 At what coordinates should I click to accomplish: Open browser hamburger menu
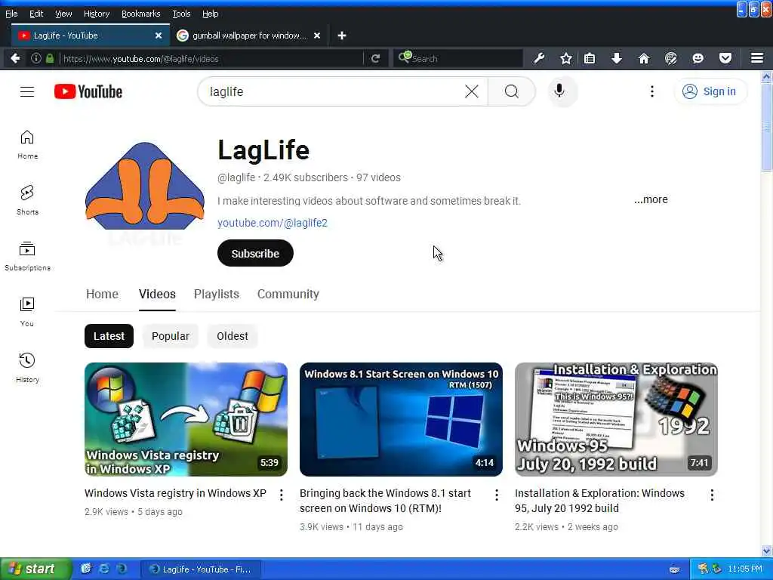point(757,58)
